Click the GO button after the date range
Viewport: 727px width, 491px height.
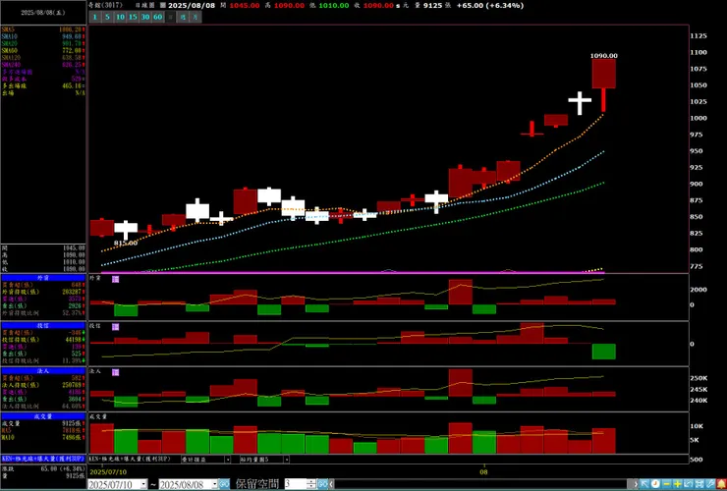[224, 484]
